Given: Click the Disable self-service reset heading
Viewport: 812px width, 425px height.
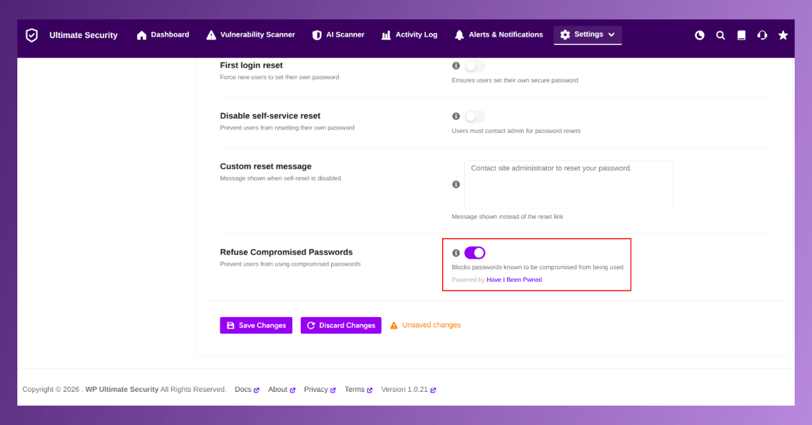Looking at the screenshot, I should pyautogui.click(x=270, y=116).
